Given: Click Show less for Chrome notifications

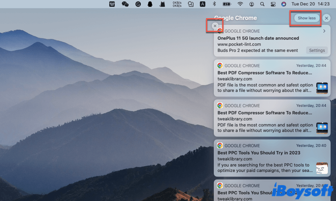Looking at the screenshot, I should pos(306,18).
